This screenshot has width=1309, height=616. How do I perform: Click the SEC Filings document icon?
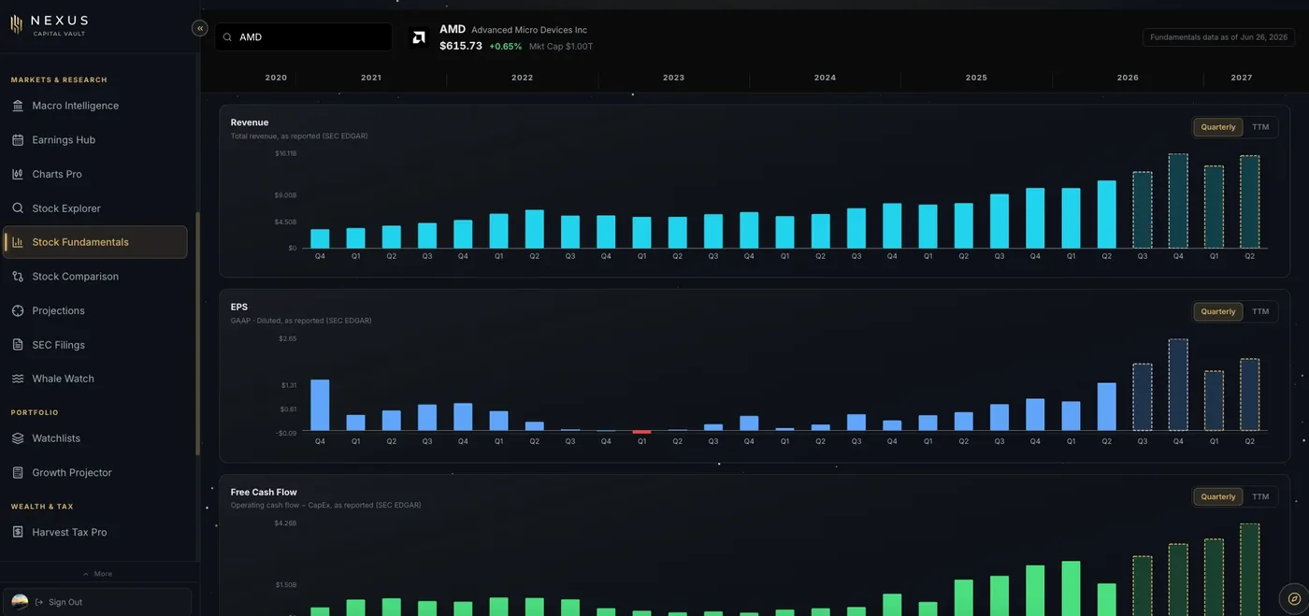tap(18, 345)
